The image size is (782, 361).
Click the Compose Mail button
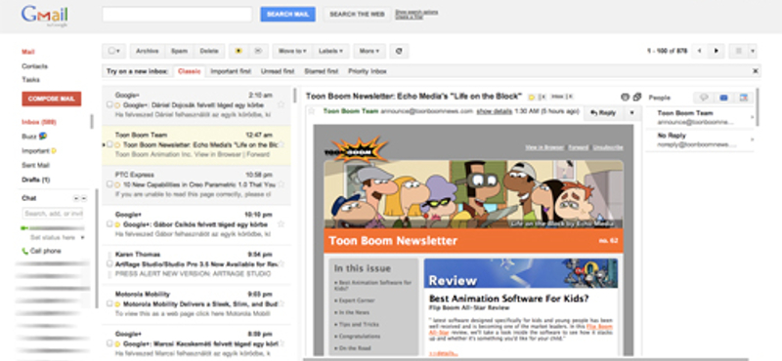coord(52,99)
